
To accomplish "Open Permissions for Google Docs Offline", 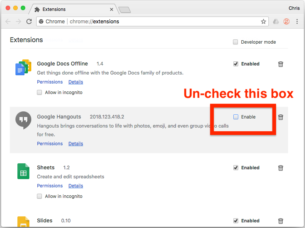I will click(x=50, y=82).
